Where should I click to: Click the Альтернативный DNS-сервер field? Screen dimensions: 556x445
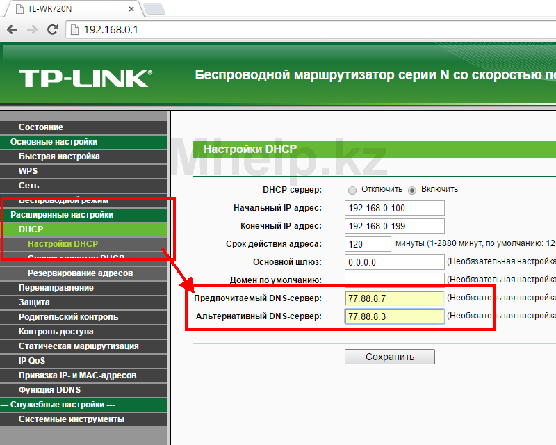[x=394, y=316]
